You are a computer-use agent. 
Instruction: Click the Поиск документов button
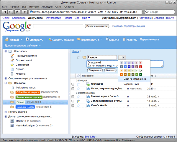click(97, 26)
